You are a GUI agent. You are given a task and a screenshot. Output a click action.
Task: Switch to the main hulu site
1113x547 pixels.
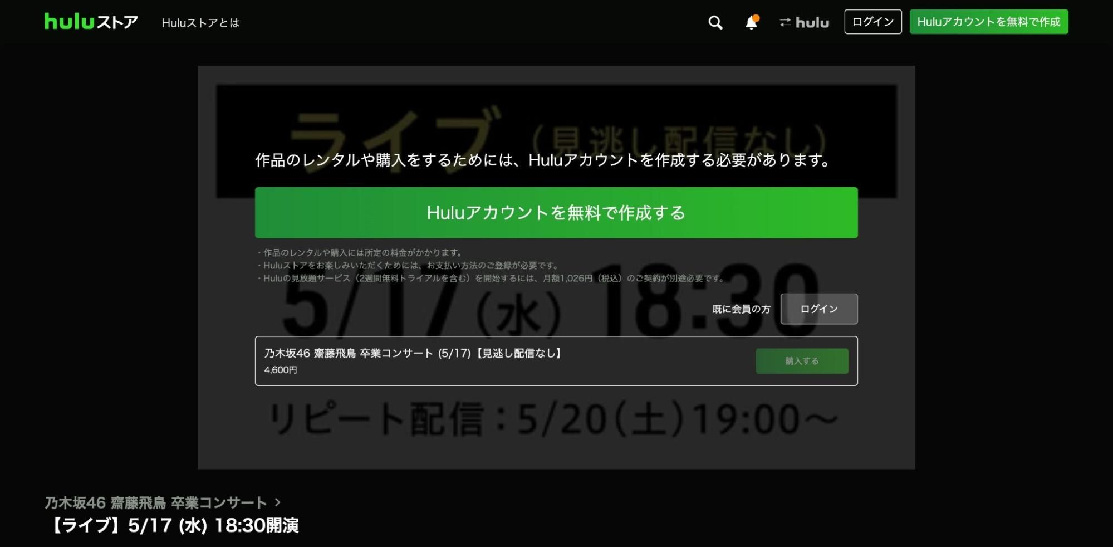point(804,22)
